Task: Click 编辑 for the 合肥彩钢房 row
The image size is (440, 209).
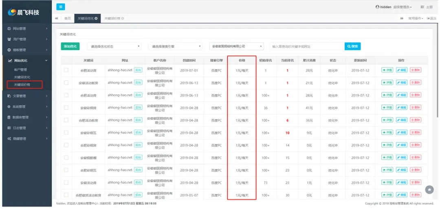Action: tap(402, 145)
